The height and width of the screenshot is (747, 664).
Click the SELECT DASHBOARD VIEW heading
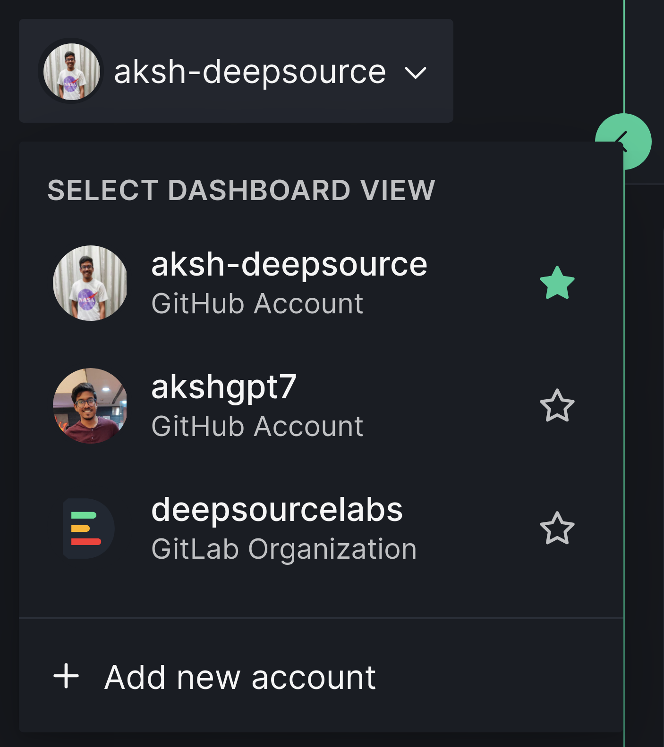pos(240,190)
